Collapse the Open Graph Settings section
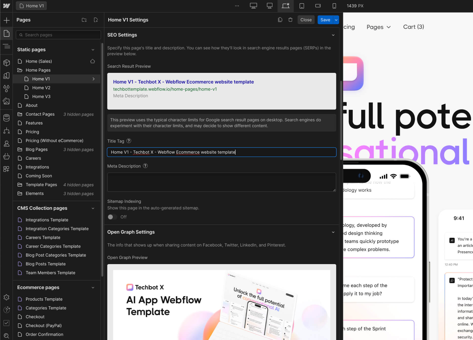The height and width of the screenshot is (340, 473). pos(333,232)
